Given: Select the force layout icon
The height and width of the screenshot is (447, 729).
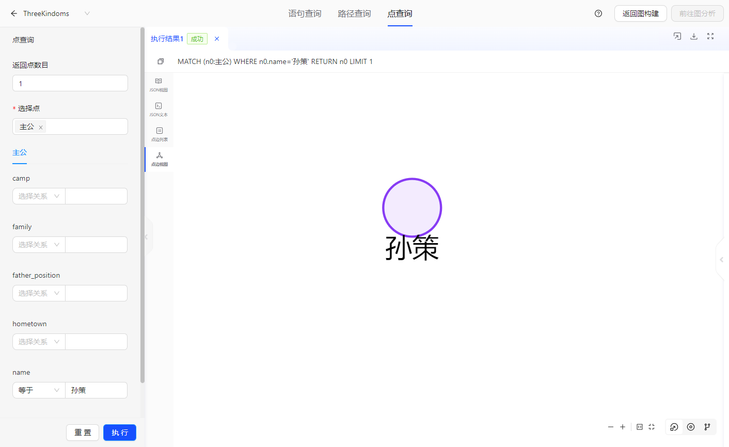Looking at the screenshot, I should tap(674, 427).
